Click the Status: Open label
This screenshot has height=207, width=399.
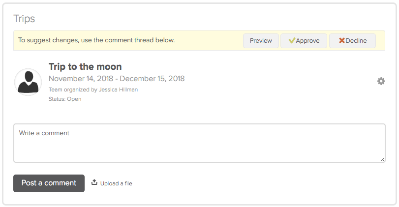coord(65,99)
